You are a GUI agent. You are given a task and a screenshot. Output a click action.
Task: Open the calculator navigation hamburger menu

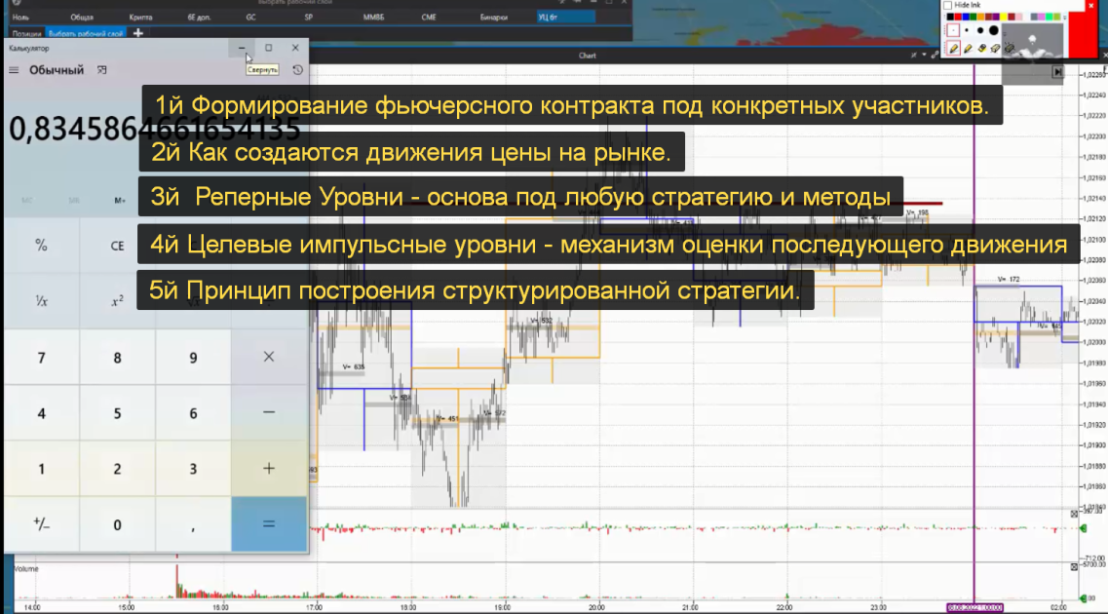[x=14, y=70]
